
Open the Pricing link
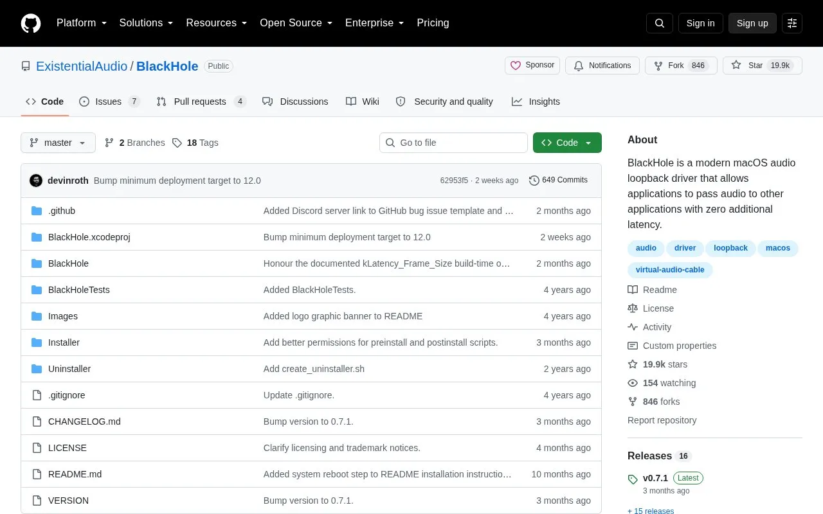pyautogui.click(x=433, y=23)
